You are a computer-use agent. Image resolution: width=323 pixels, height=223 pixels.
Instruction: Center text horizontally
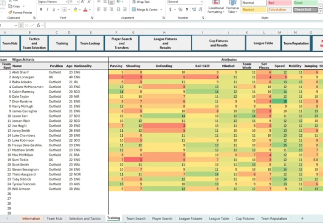coord(105,9)
